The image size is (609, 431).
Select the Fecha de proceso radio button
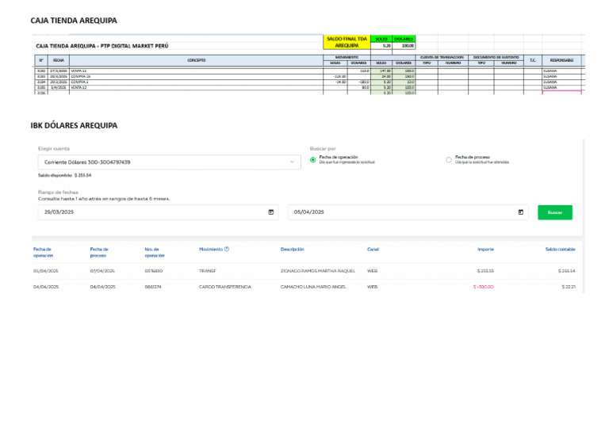click(449, 159)
